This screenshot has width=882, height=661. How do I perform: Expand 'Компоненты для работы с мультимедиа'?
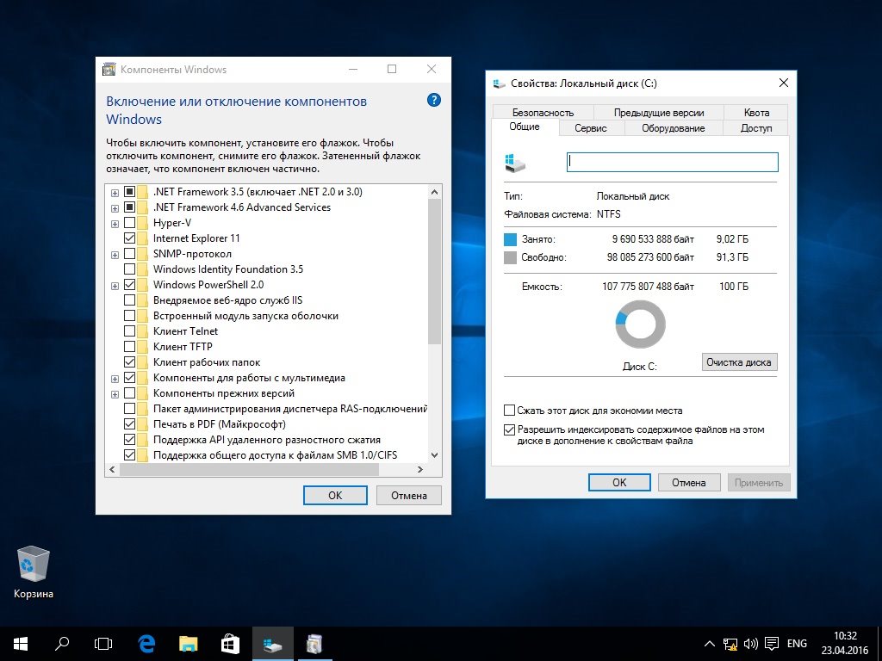[x=115, y=379]
